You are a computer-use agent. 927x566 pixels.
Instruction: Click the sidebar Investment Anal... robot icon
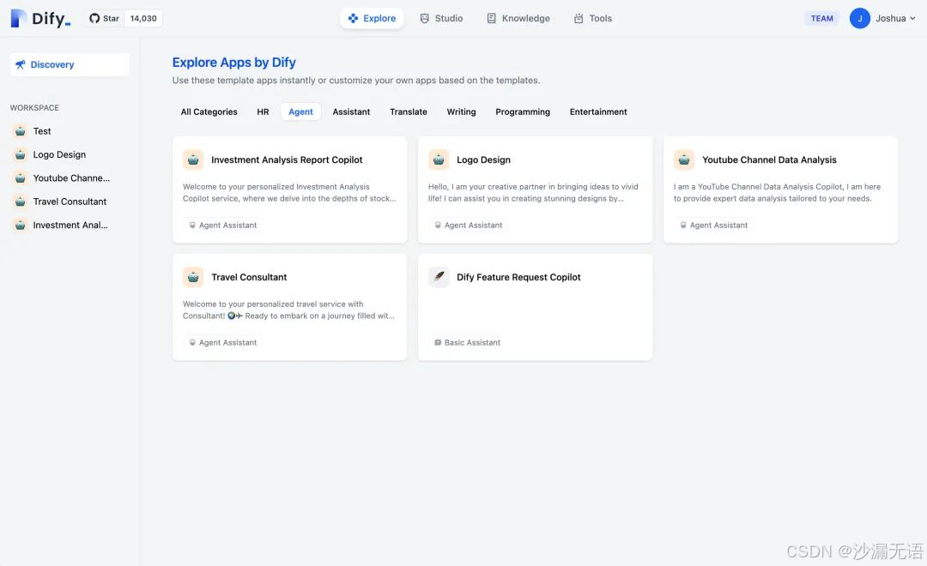click(x=20, y=225)
